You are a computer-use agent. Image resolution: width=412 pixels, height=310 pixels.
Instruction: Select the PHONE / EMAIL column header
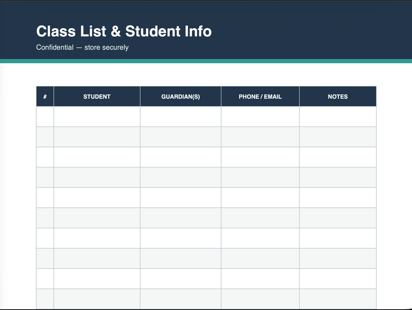tap(260, 97)
